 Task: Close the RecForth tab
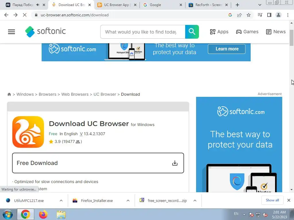tap(227, 5)
